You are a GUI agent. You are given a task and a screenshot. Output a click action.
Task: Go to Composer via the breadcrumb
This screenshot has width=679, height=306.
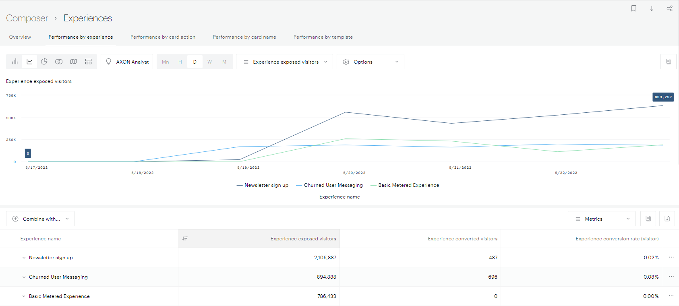[27, 18]
